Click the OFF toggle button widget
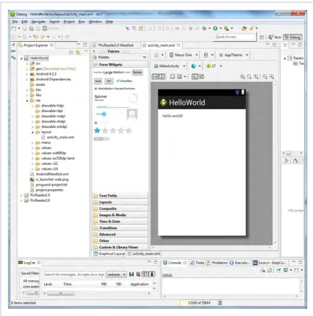Viewport: 313px width, 316px height. click(109, 81)
